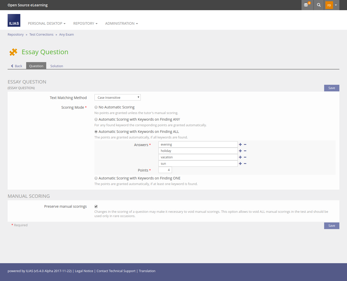This screenshot has height=281, width=347.
Task: Uncheck Preserve manual scorings checkbox
Action: tap(96, 206)
